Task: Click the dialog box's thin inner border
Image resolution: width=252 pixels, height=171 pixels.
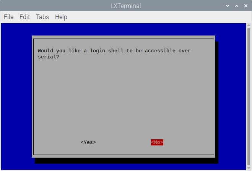Action: pos(124,39)
